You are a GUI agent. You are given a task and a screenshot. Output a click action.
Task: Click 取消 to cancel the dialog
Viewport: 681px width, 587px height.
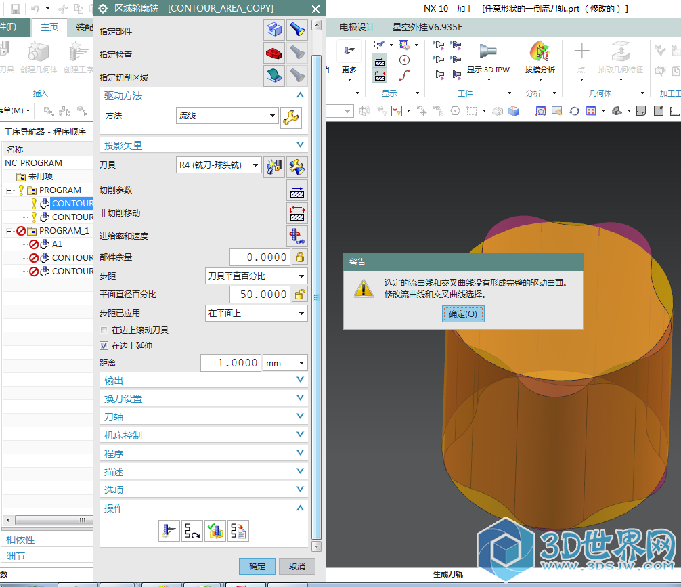pyautogui.click(x=297, y=566)
